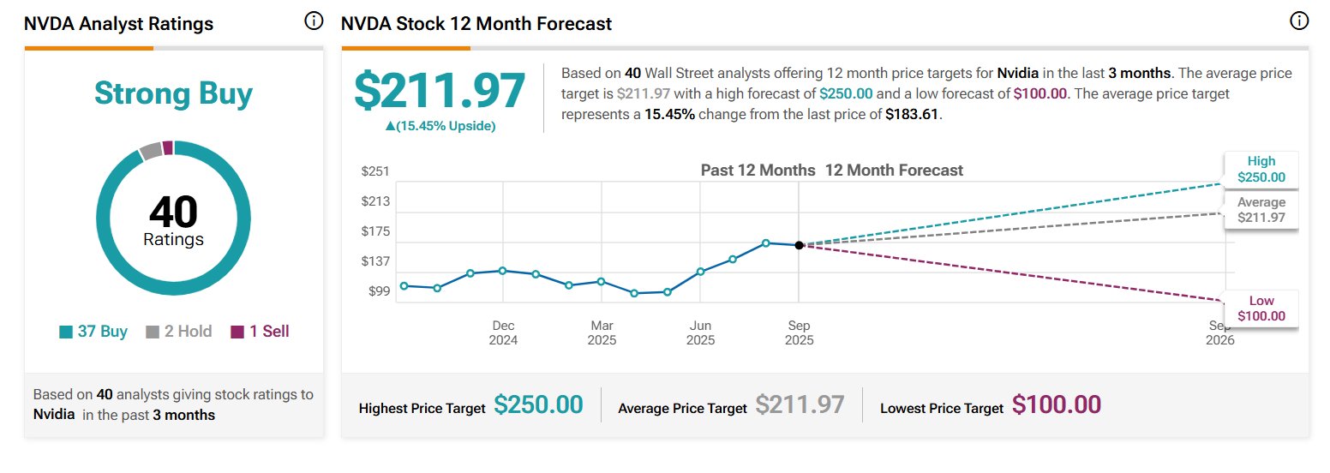Image resolution: width=1330 pixels, height=473 pixels.
Task: Click the 15.45% Upside indicator
Action: click(x=440, y=126)
